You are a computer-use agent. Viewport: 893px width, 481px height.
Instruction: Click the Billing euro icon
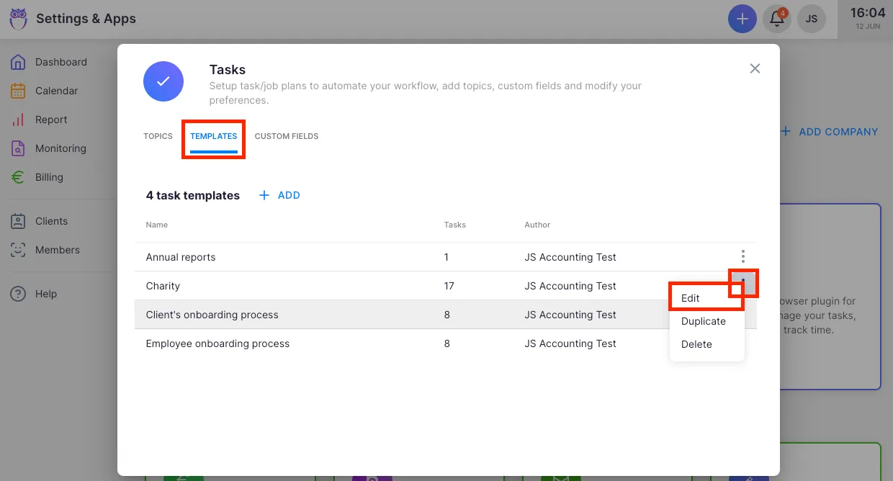(x=18, y=177)
